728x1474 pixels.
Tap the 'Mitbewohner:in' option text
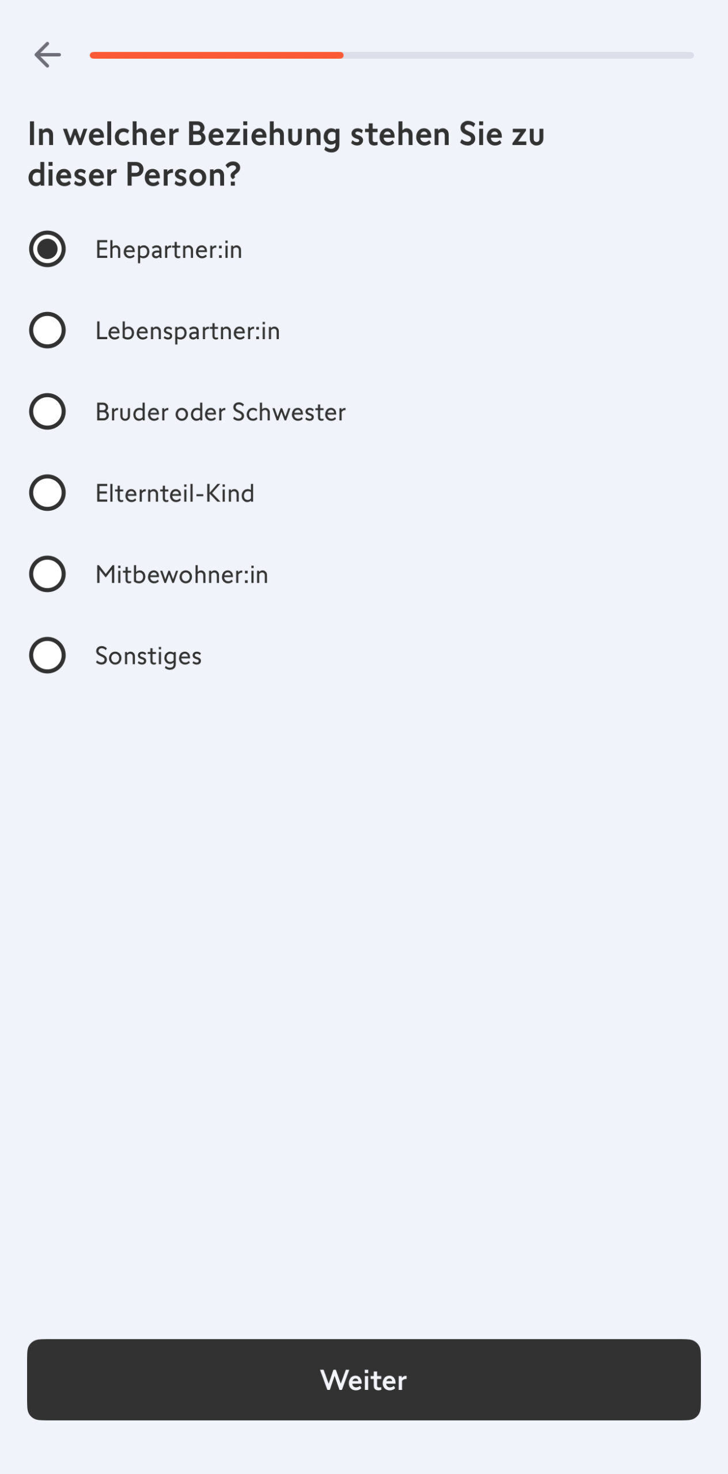(182, 575)
